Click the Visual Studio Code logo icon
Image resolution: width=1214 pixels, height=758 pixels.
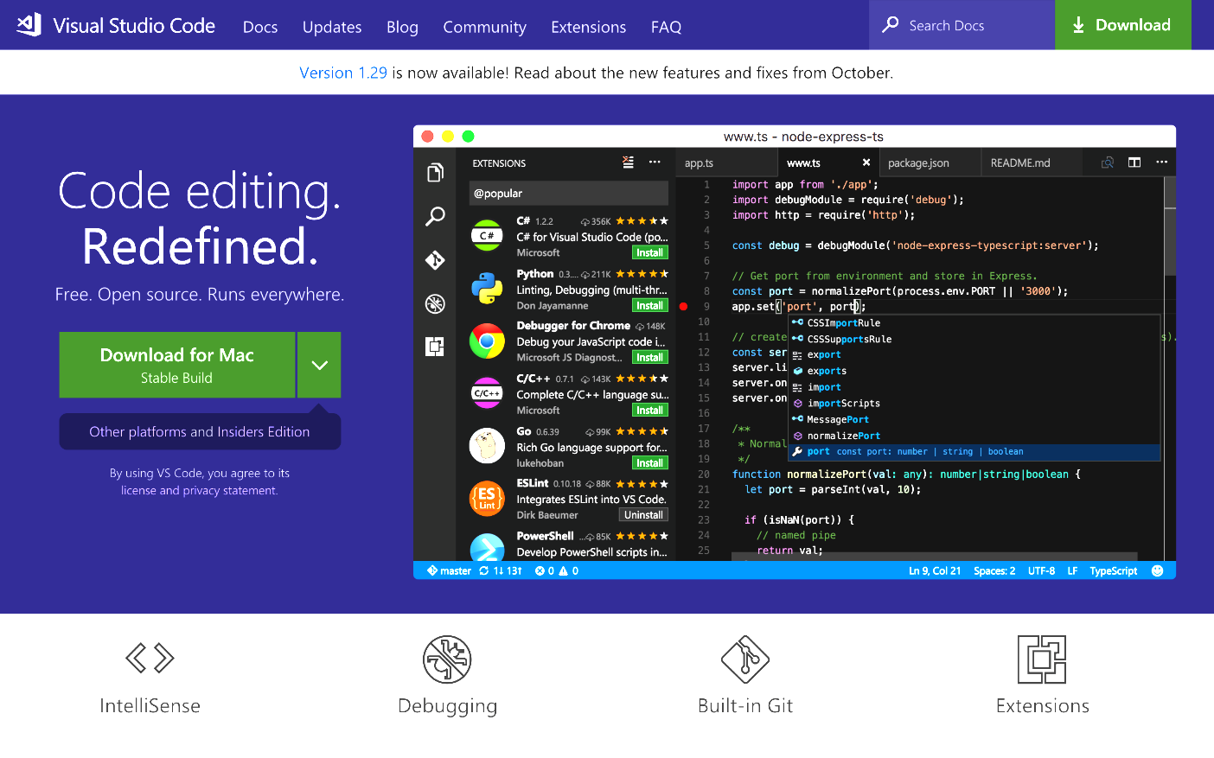tap(29, 25)
